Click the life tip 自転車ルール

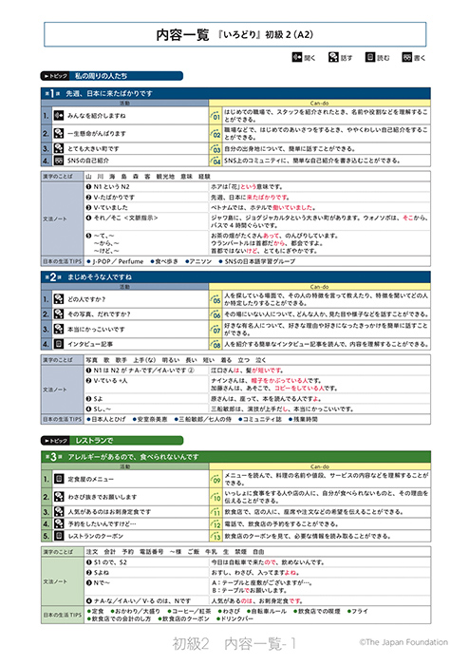267,611
